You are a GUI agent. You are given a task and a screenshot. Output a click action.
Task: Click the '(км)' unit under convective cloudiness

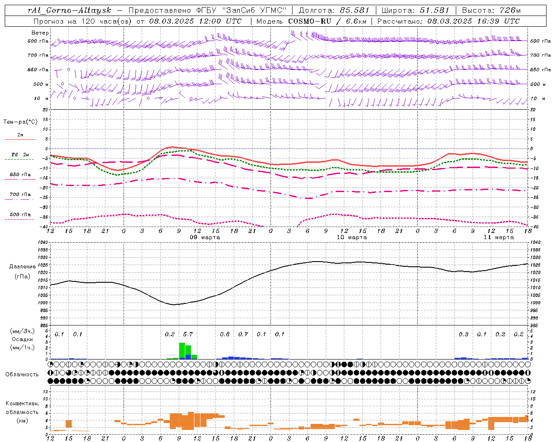click(22, 421)
